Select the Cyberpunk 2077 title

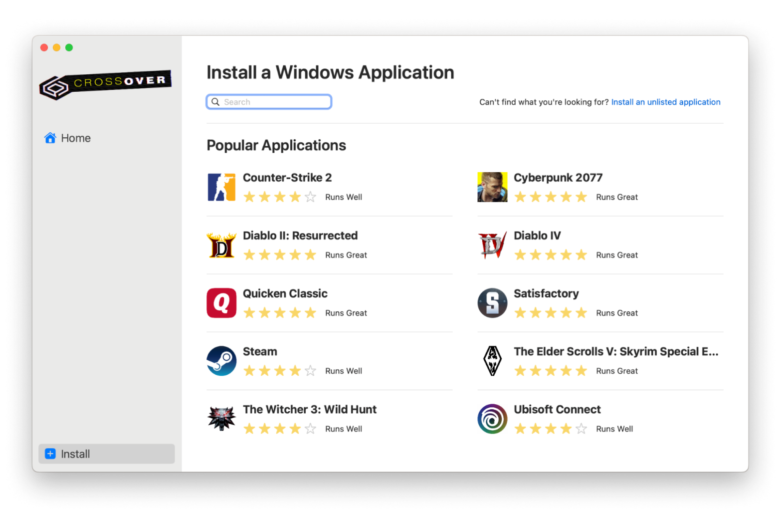point(558,178)
